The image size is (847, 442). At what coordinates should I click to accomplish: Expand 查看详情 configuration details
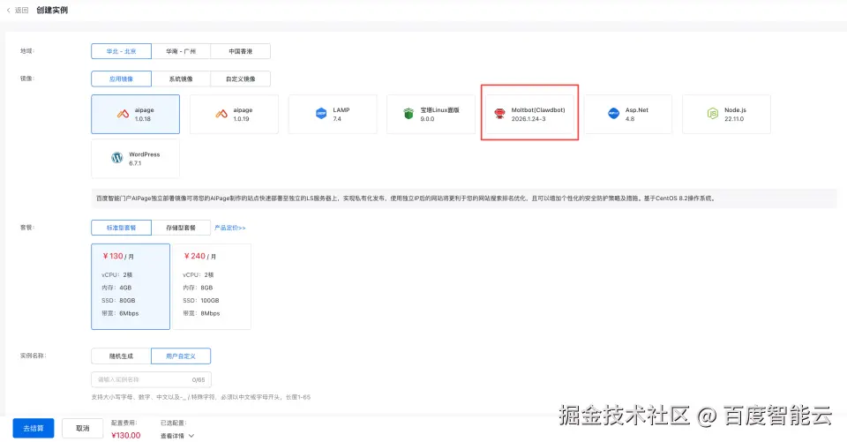click(x=177, y=436)
